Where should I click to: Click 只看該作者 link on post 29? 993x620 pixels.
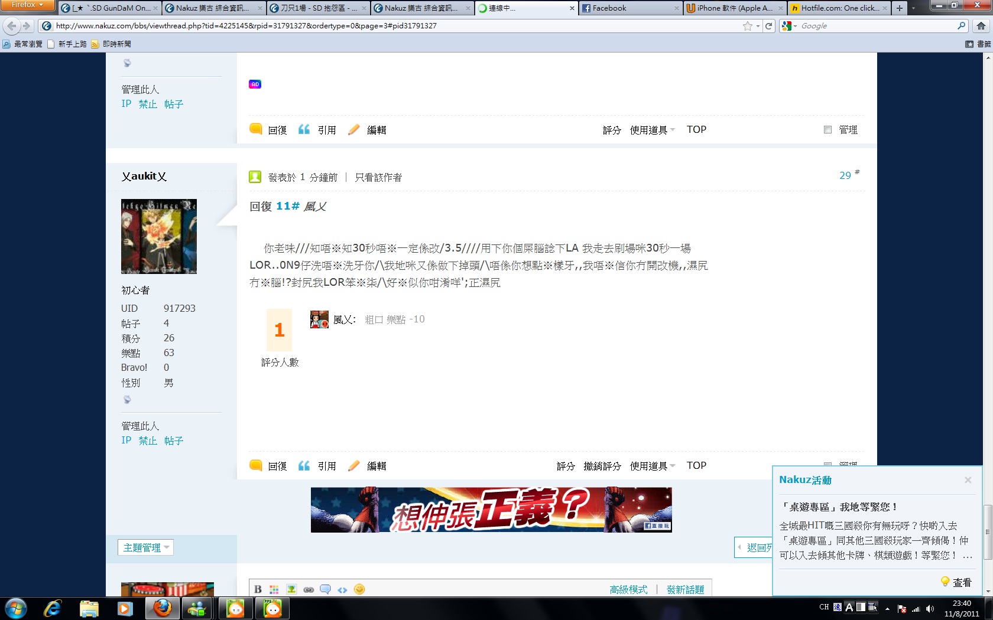[378, 177]
